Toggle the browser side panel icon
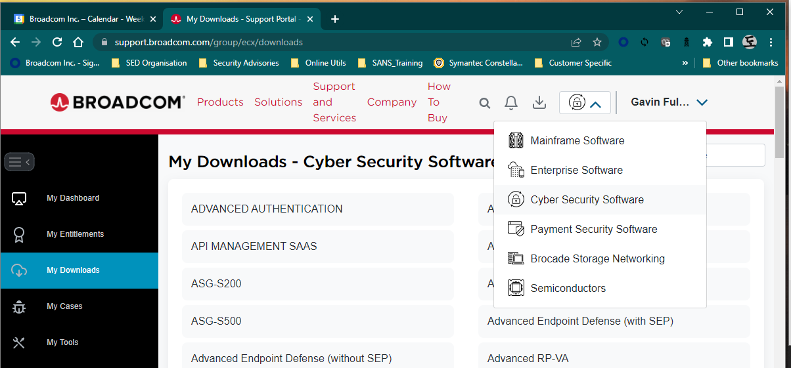Viewport: 791px width, 368px height. [x=729, y=42]
